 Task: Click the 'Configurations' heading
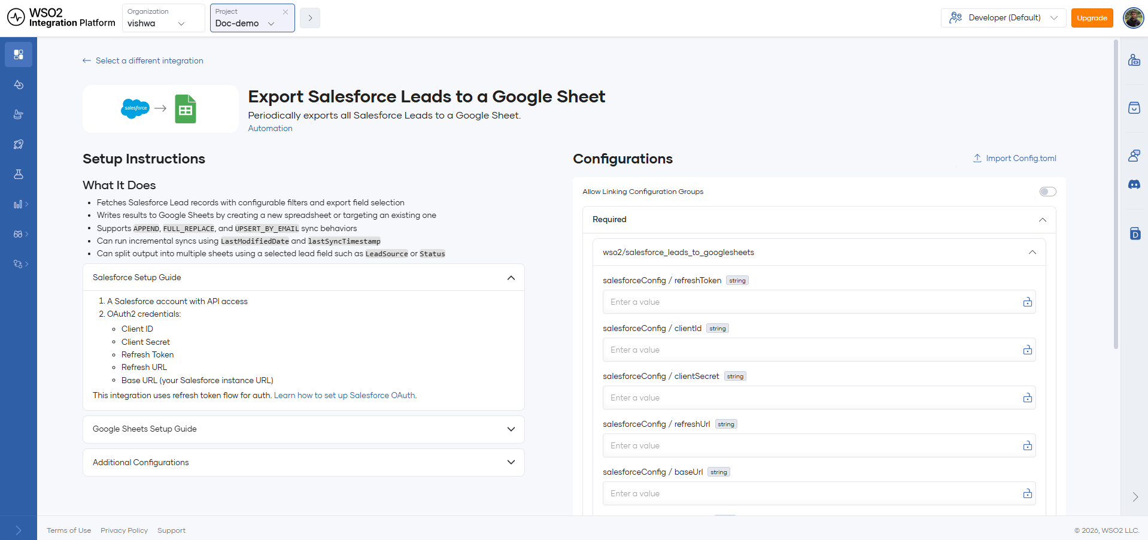622,159
